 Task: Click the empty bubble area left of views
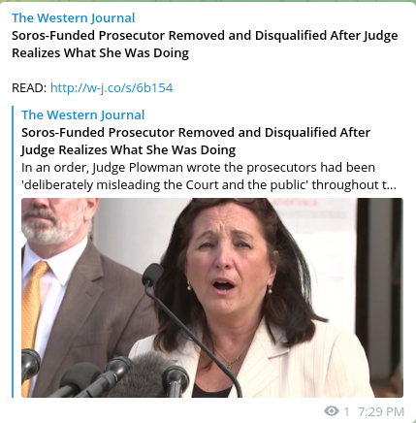[162, 411]
